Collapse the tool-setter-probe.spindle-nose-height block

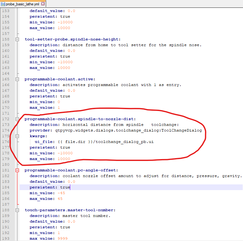[x=17, y=39]
